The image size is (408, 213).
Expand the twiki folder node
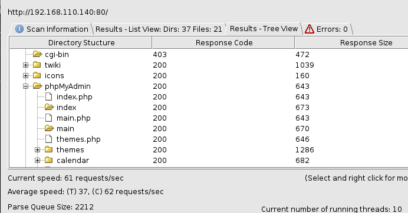pos(25,65)
